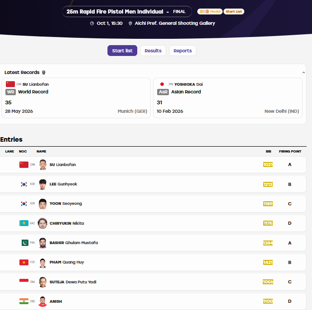Viewport: 312px width, 310px height.
Task: Click the Korea flag in LEE Gunhyeok row
Action: click(x=24, y=184)
